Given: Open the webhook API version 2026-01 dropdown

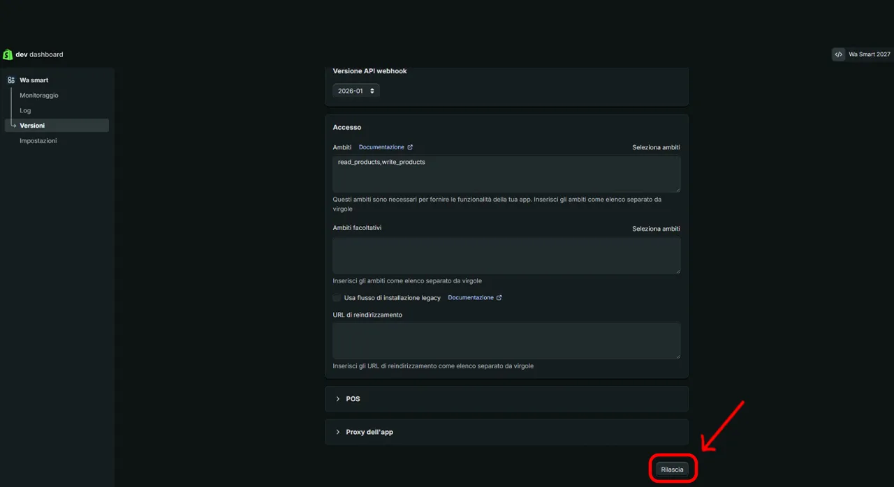Looking at the screenshot, I should [356, 91].
